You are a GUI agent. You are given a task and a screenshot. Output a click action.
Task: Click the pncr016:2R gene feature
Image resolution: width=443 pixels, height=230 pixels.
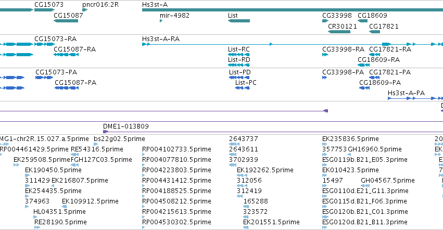85,10
